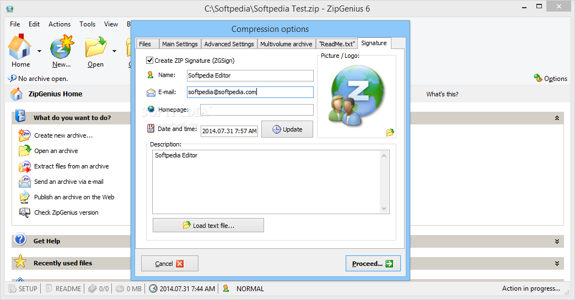Click the browse picture folder icon
Image resolution: width=575 pixels, height=300 pixels.
pos(390,132)
